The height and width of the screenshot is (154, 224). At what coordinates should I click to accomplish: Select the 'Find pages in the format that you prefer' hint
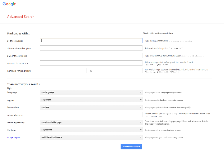pos(163,130)
